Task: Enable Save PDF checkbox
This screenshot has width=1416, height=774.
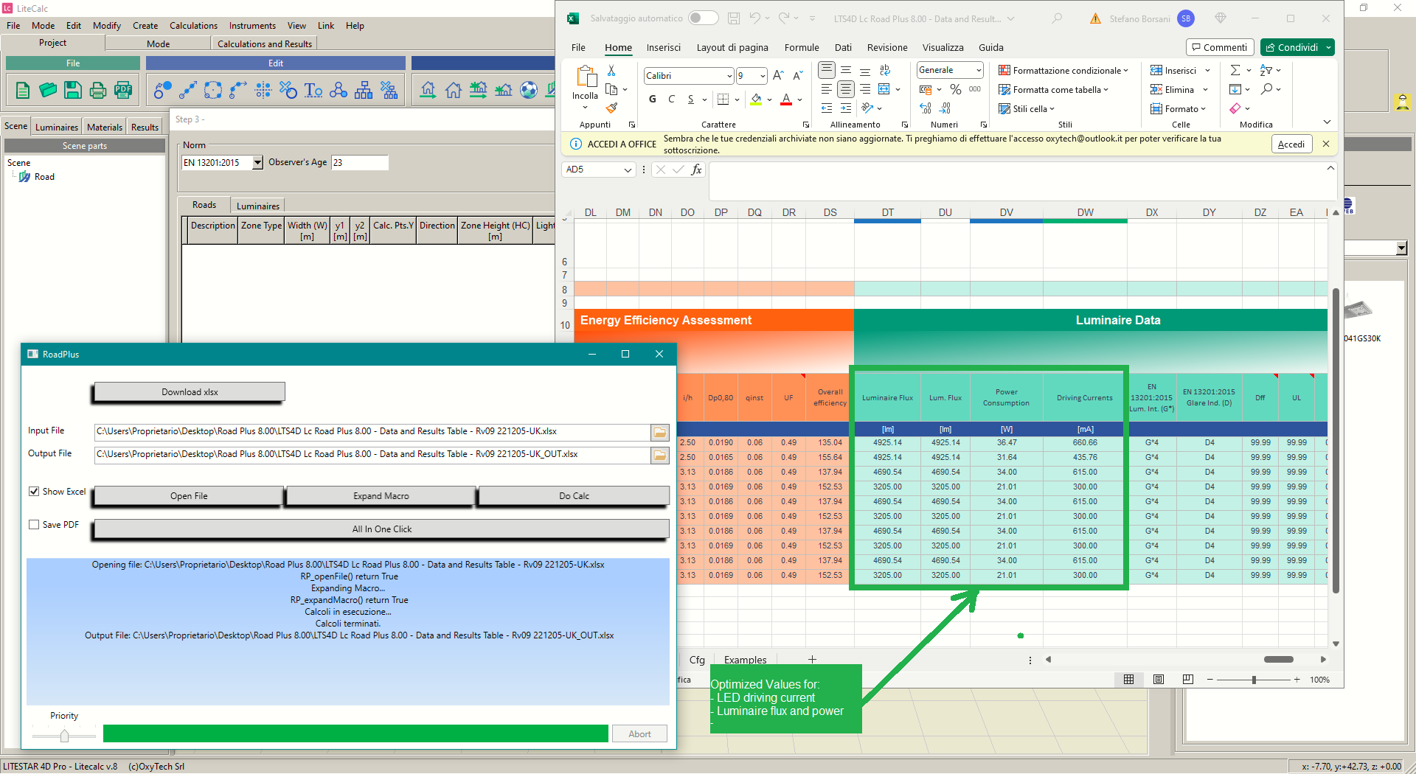Action: click(x=34, y=525)
